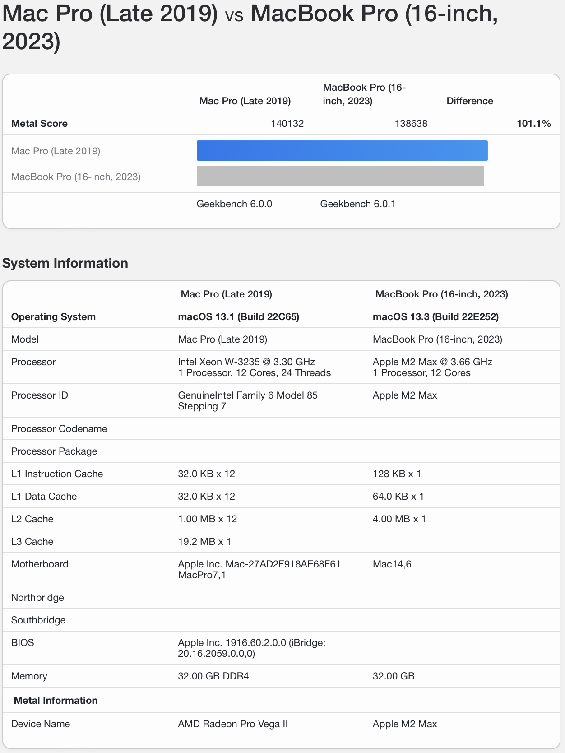Click the System Information heading

click(65, 263)
